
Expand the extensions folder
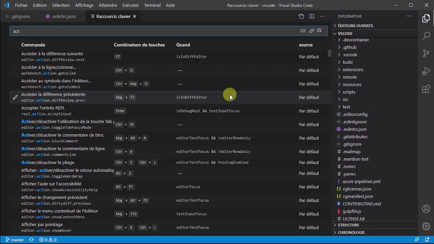coord(375,69)
